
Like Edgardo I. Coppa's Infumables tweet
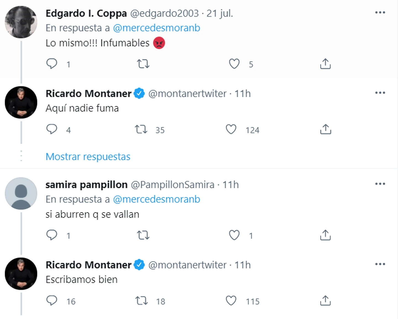point(234,64)
